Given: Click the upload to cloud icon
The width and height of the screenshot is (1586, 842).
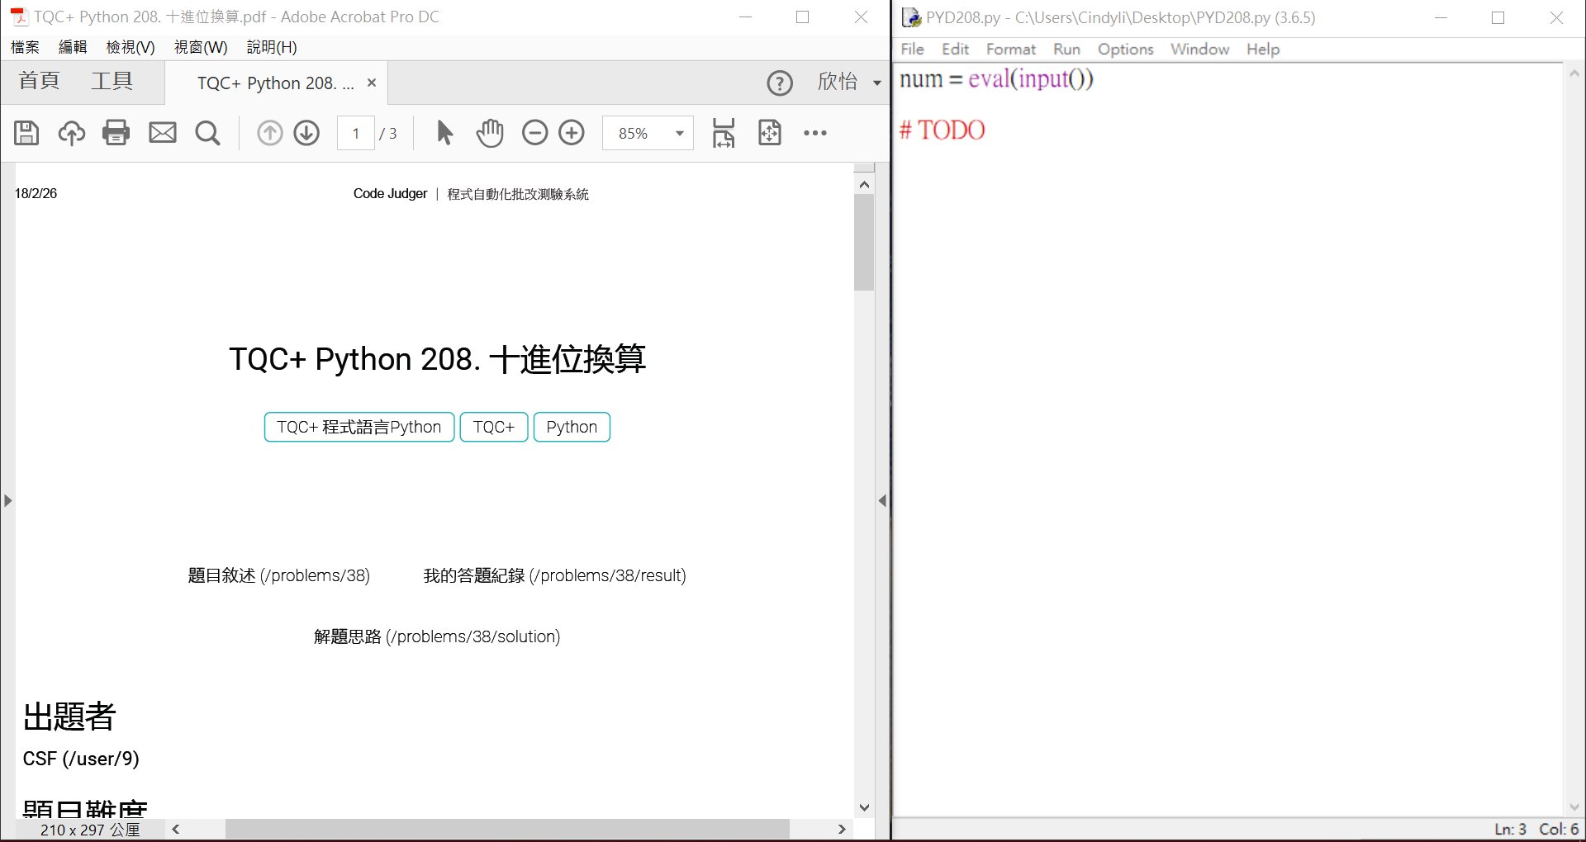Looking at the screenshot, I should (71, 133).
